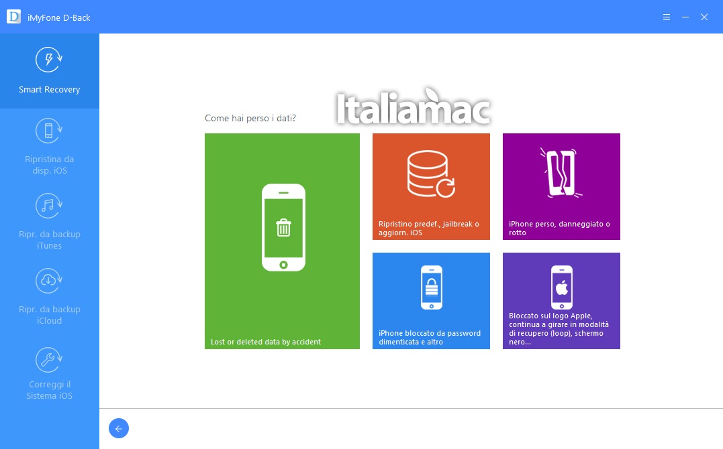Choose Lost or deleted data by accident tile
Screen dimensions: 723x449
(x=282, y=241)
